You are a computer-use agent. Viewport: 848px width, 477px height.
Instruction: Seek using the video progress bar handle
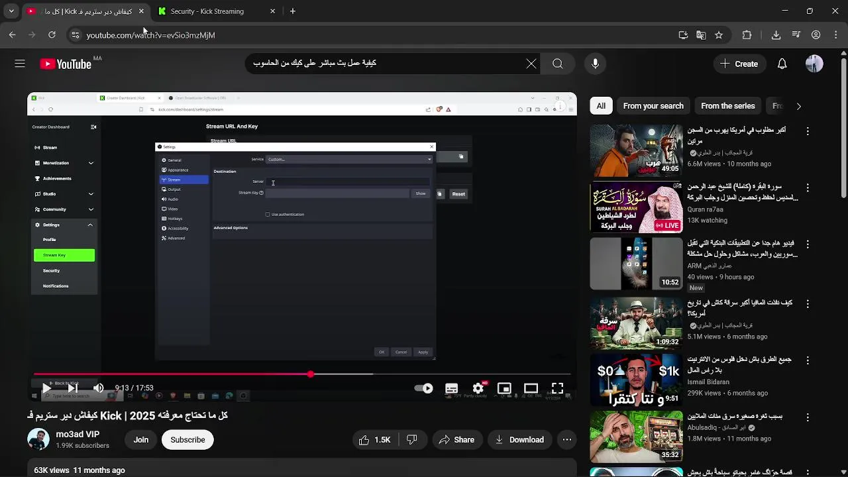pos(311,374)
